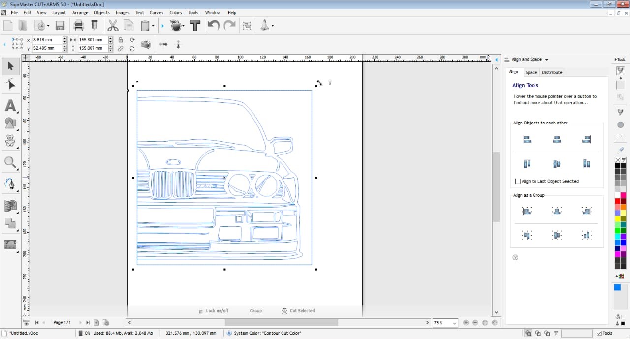Open the Layout menu
The image size is (630, 339).
click(59, 13)
